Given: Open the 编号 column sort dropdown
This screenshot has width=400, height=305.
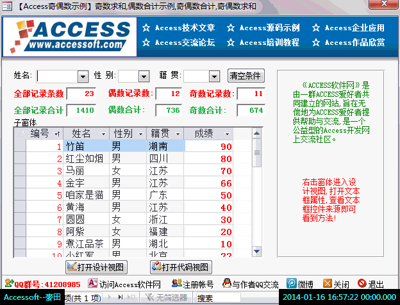Looking at the screenshot, I should 57,134.
